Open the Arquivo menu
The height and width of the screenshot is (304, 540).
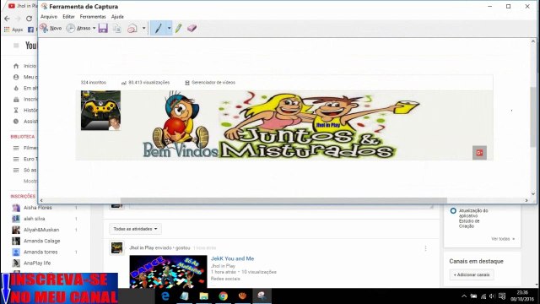tap(49, 17)
